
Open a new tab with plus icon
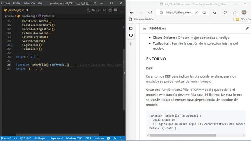(131, 44)
